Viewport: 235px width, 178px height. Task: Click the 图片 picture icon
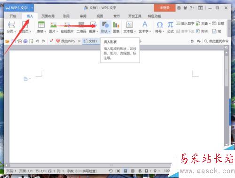point(53,25)
